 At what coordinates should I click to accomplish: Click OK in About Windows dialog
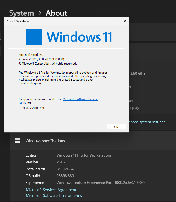coord(116,127)
